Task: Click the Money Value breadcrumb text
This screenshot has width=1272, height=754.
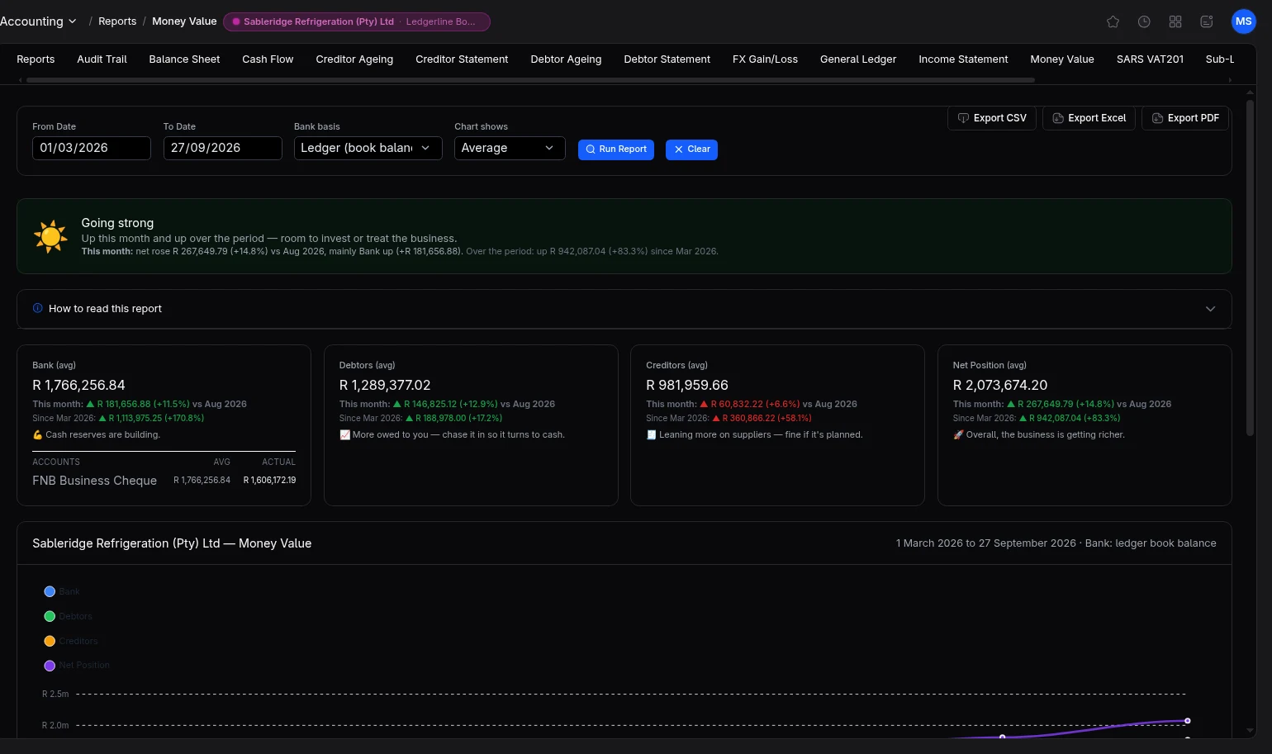Action: click(x=184, y=21)
